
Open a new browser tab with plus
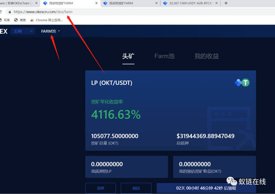pos(226,3)
